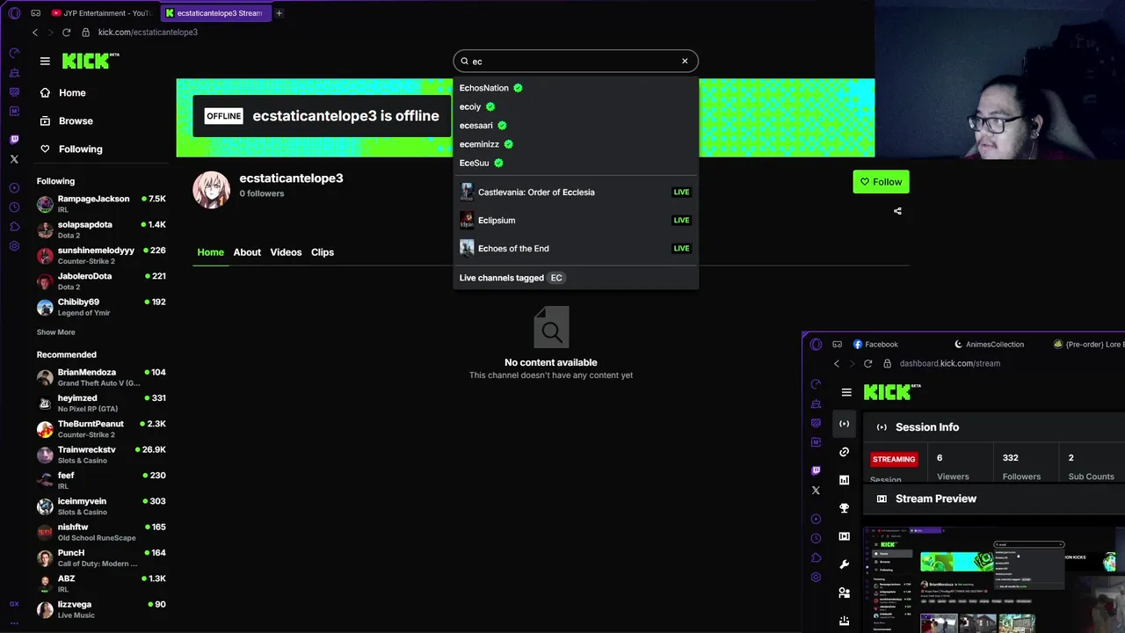This screenshot has width=1125, height=633.
Task: Open the Opera GX main menu icon
Action: coord(14,13)
